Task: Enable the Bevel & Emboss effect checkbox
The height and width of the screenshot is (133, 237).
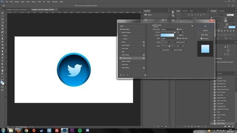Action: click(x=121, y=33)
